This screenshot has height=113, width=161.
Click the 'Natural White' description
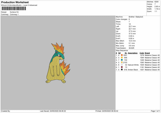click(133, 65)
